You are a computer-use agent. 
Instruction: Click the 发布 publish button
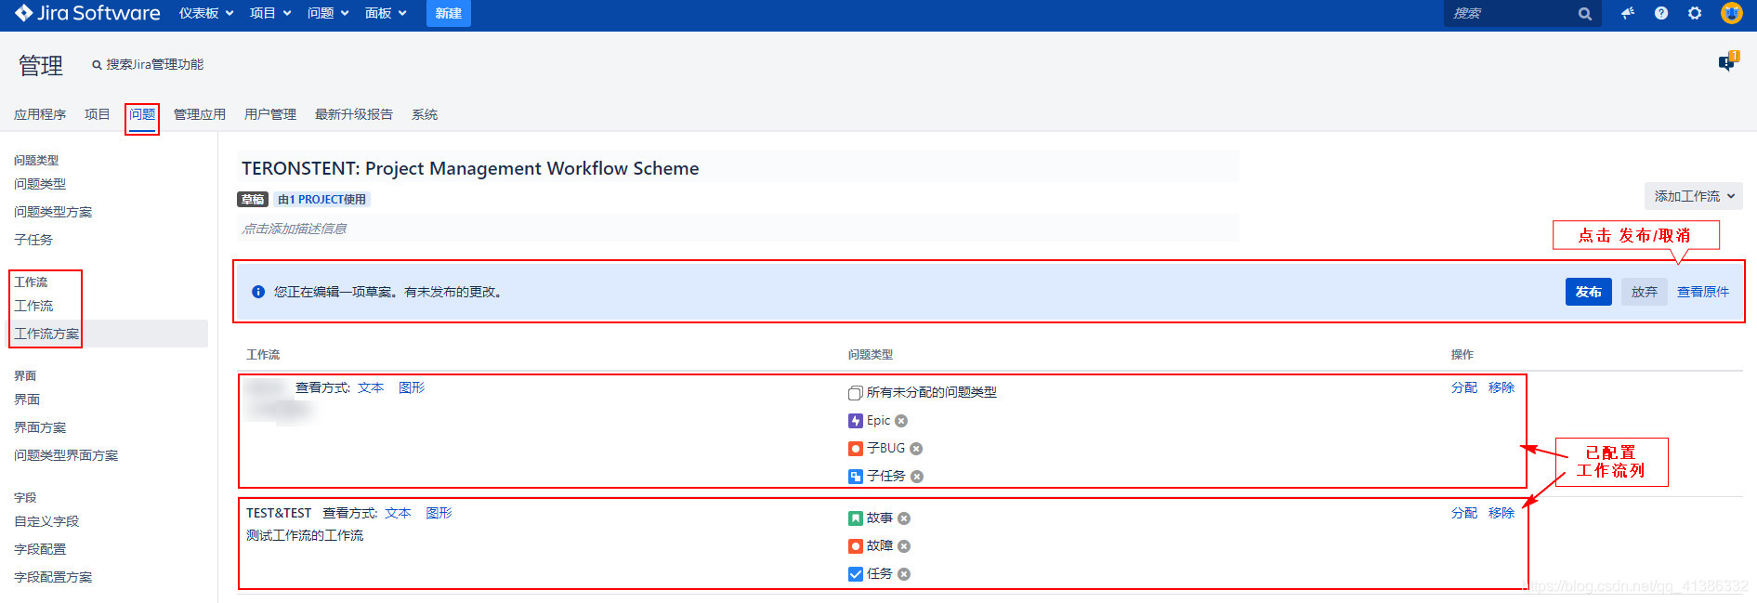pyautogui.click(x=1589, y=292)
